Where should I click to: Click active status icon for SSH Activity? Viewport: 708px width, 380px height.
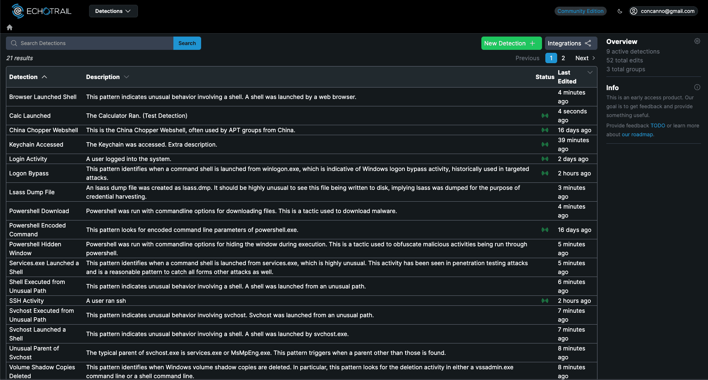point(545,301)
